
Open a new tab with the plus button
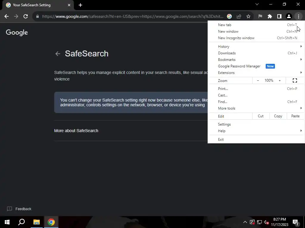[80, 5]
